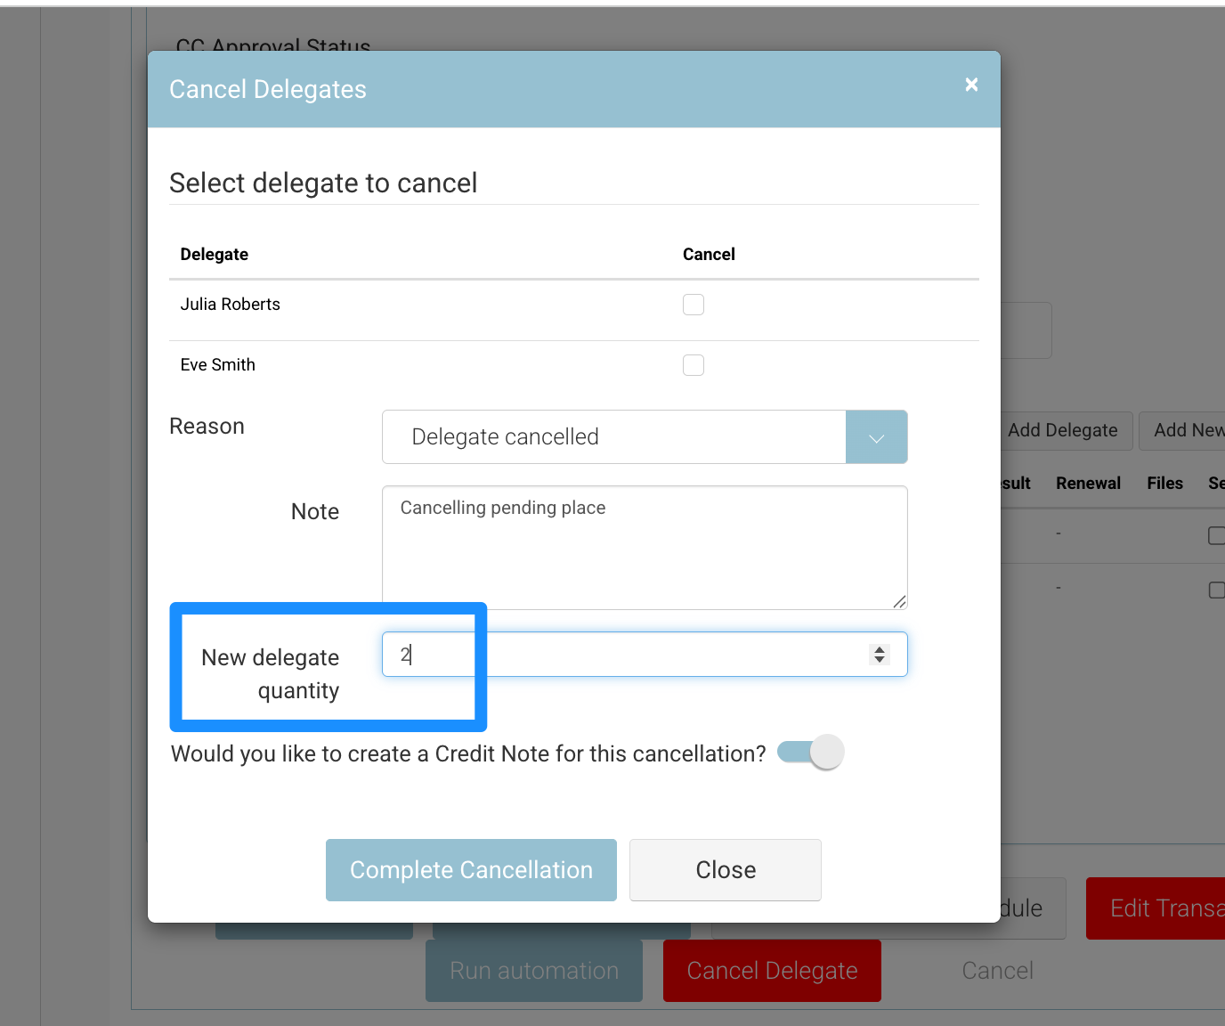Toggle the Credit Note creation switch
The width and height of the screenshot is (1225, 1026).
pos(810,753)
